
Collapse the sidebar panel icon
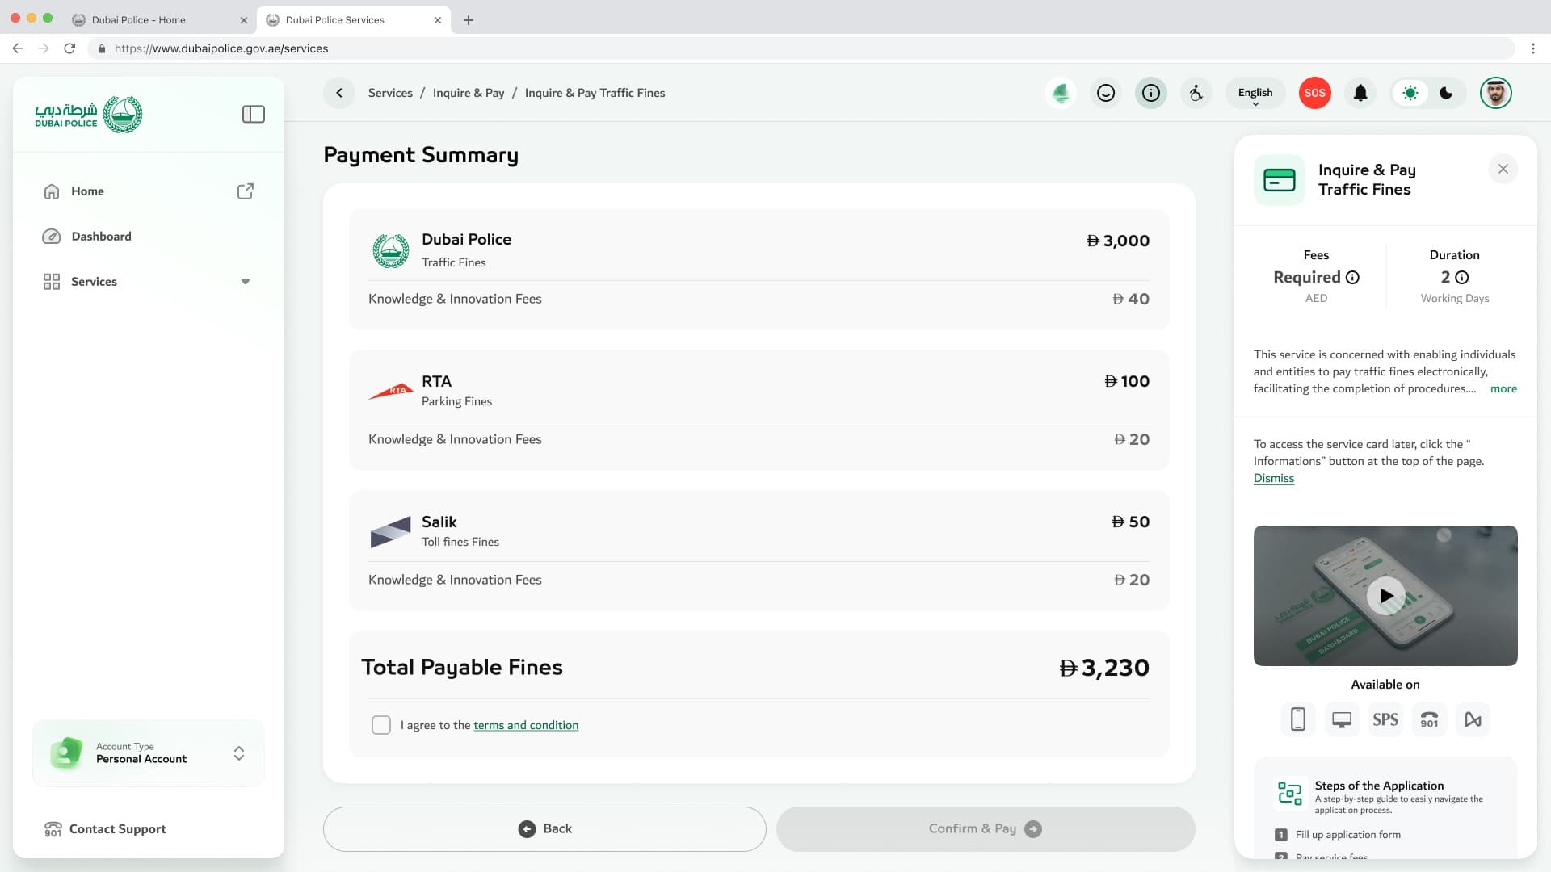click(x=253, y=114)
